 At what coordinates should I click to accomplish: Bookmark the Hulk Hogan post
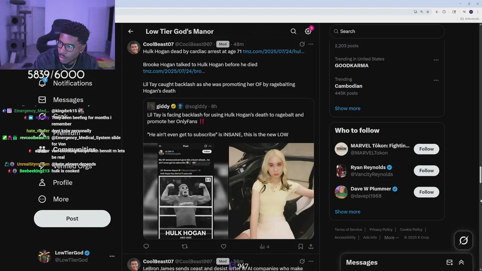coord(300,247)
